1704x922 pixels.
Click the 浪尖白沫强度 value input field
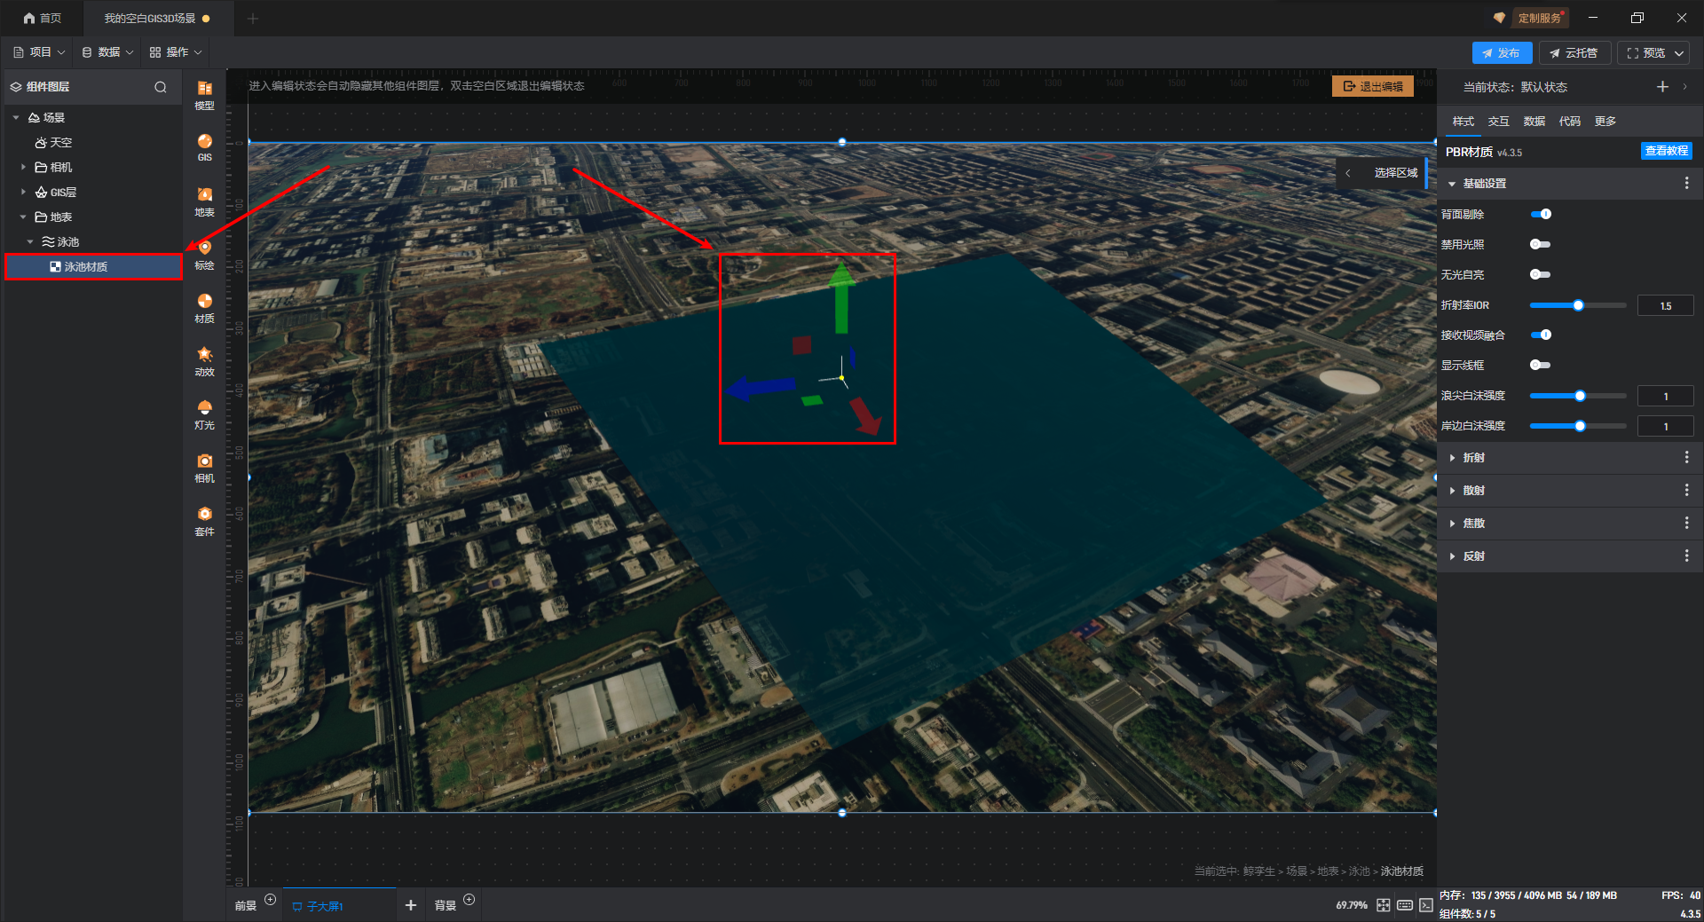point(1665,397)
